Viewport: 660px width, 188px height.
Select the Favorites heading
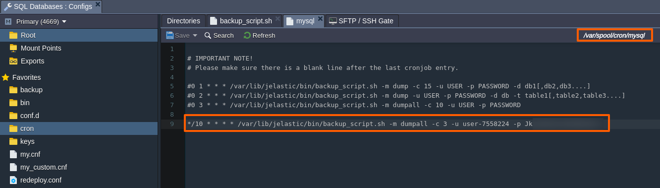point(27,77)
